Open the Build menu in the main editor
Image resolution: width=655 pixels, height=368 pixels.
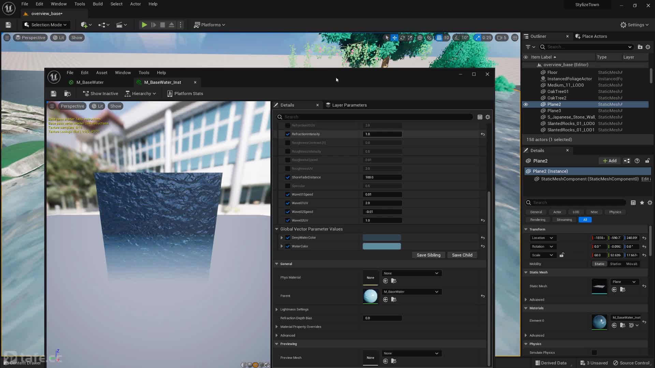point(98,4)
